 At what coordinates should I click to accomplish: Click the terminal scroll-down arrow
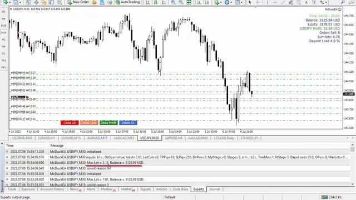pos(352,184)
